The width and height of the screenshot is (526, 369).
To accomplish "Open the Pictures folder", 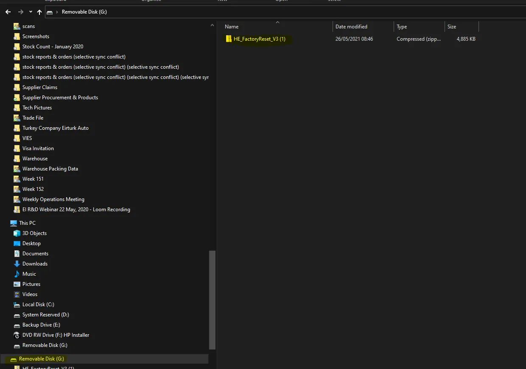I will 31,284.
